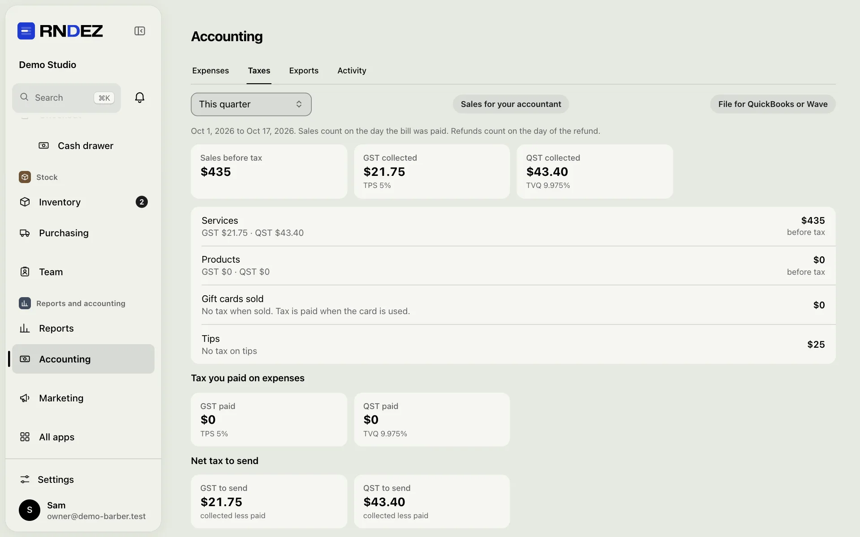Open Team page
860x537 pixels.
click(83, 272)
